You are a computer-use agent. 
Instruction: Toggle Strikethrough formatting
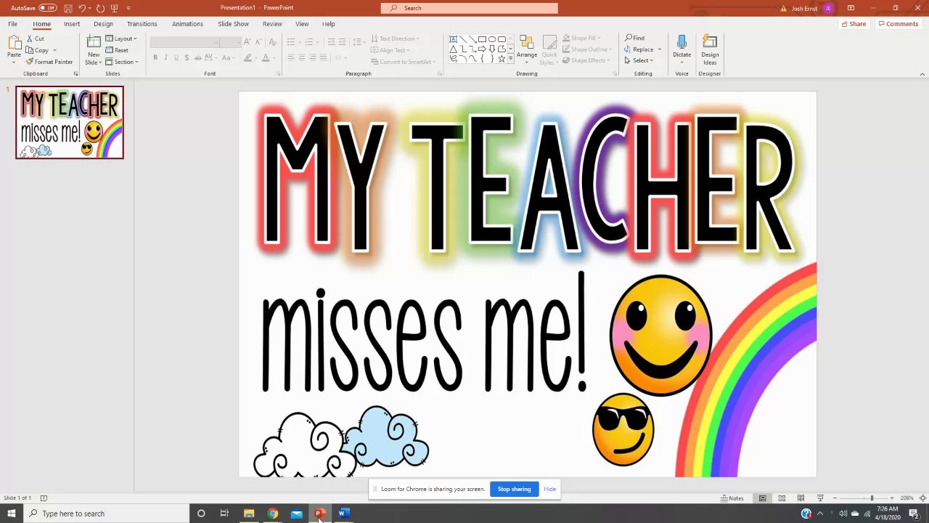(x=197, y=57)
